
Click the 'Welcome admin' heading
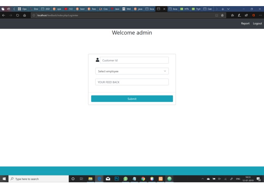click(x=132, y=33)
